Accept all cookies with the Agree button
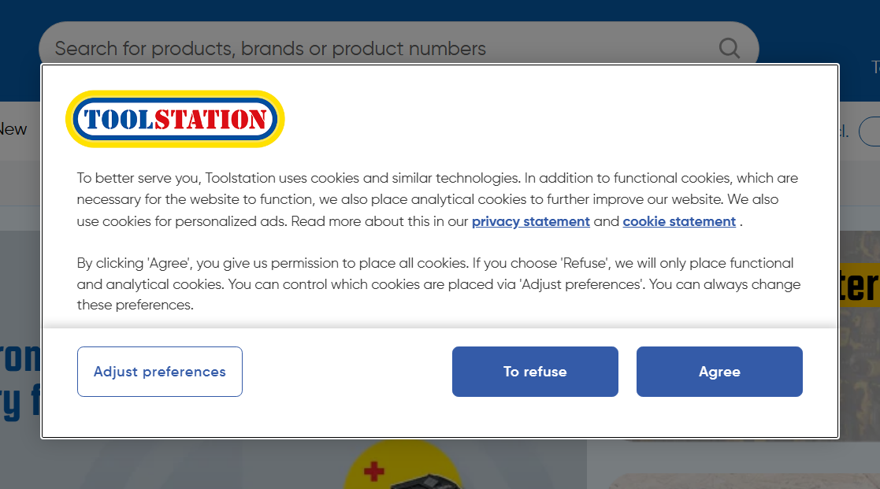Viewport: 880px width, 489px height. point(719,372)
